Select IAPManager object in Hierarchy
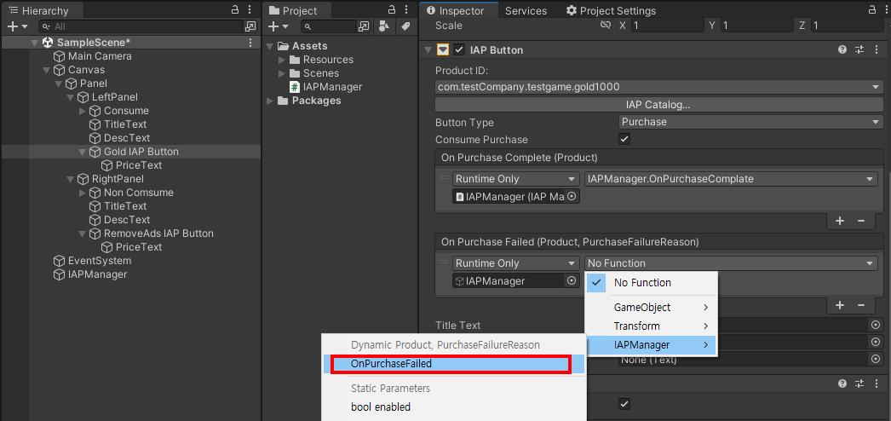Screen dimensions: 891x421 97,274
